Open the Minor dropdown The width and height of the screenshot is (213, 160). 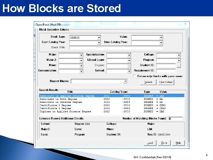[x=81, y=66]
